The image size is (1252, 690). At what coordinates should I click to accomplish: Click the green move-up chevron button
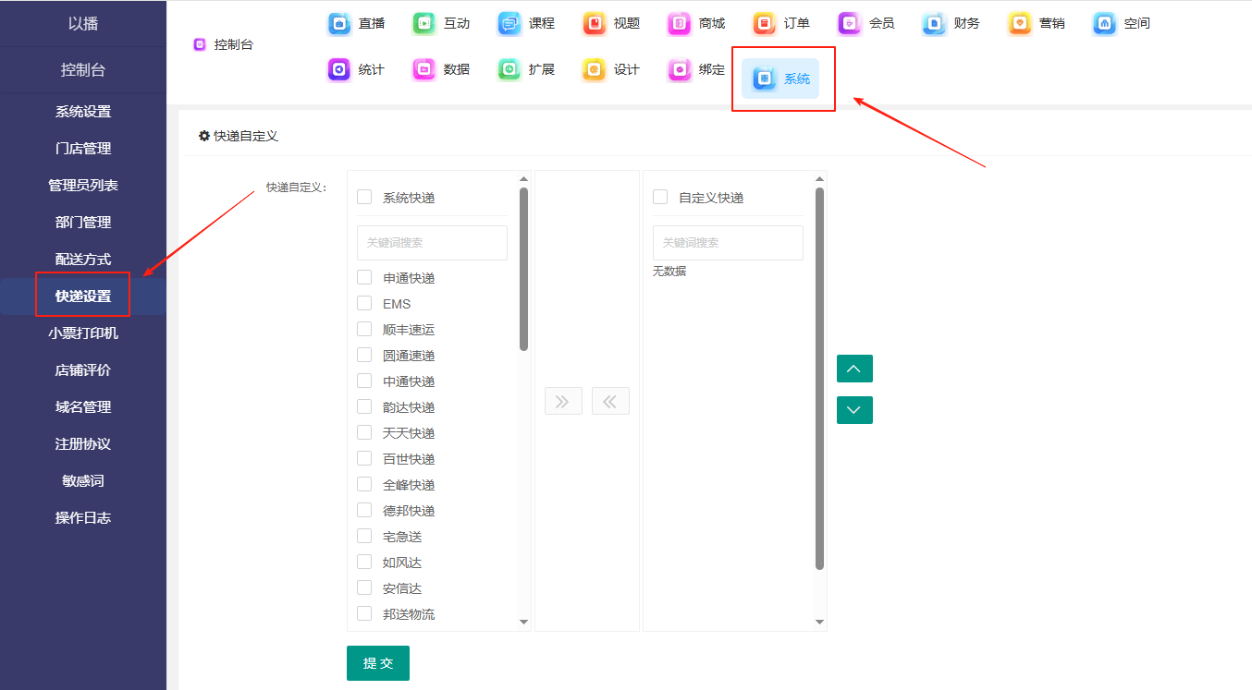[x=854, y=369]
